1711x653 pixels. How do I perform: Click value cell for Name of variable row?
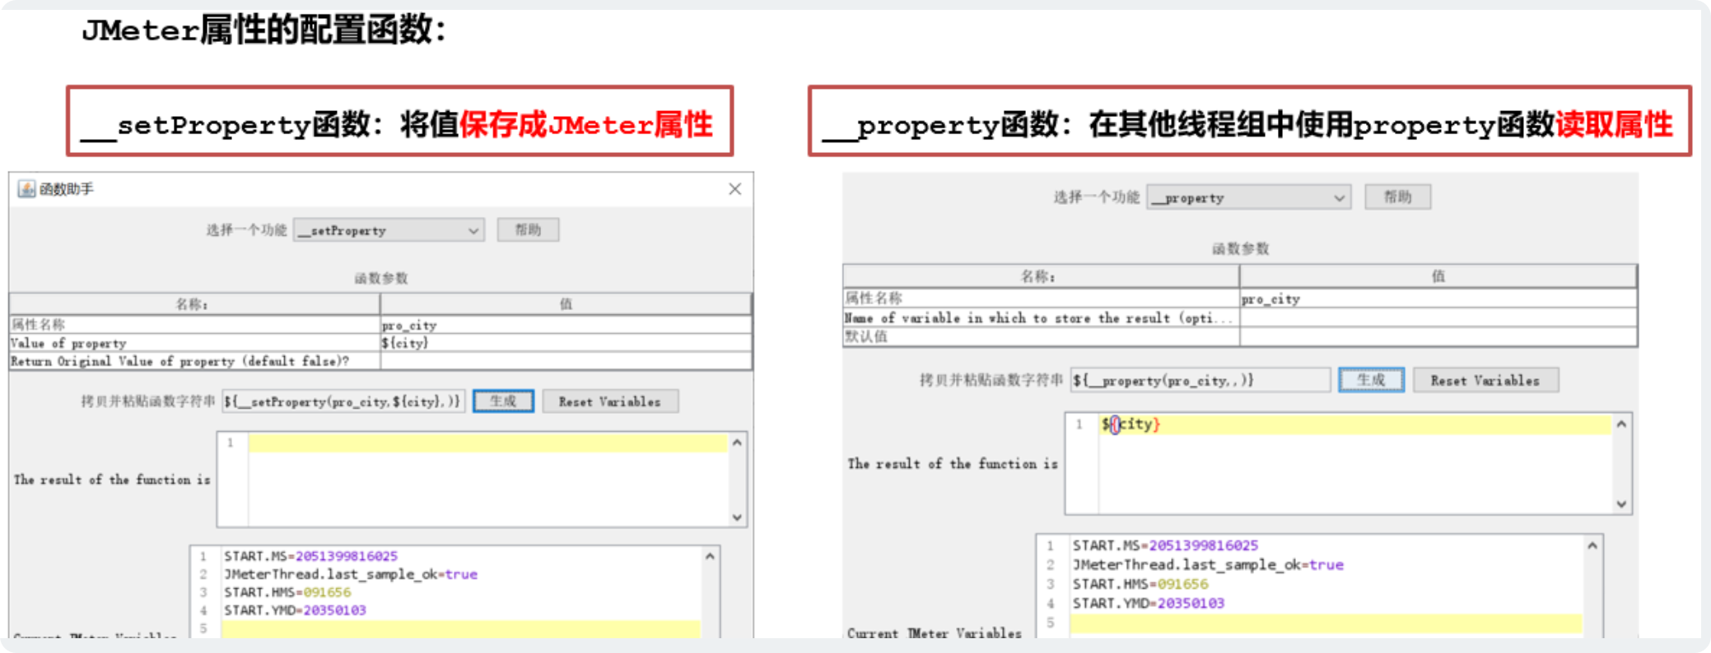coord(1438,317)
